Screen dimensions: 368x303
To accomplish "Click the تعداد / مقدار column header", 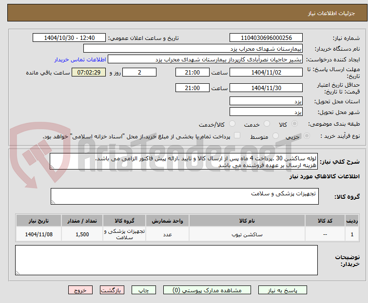I will [82, 221].
